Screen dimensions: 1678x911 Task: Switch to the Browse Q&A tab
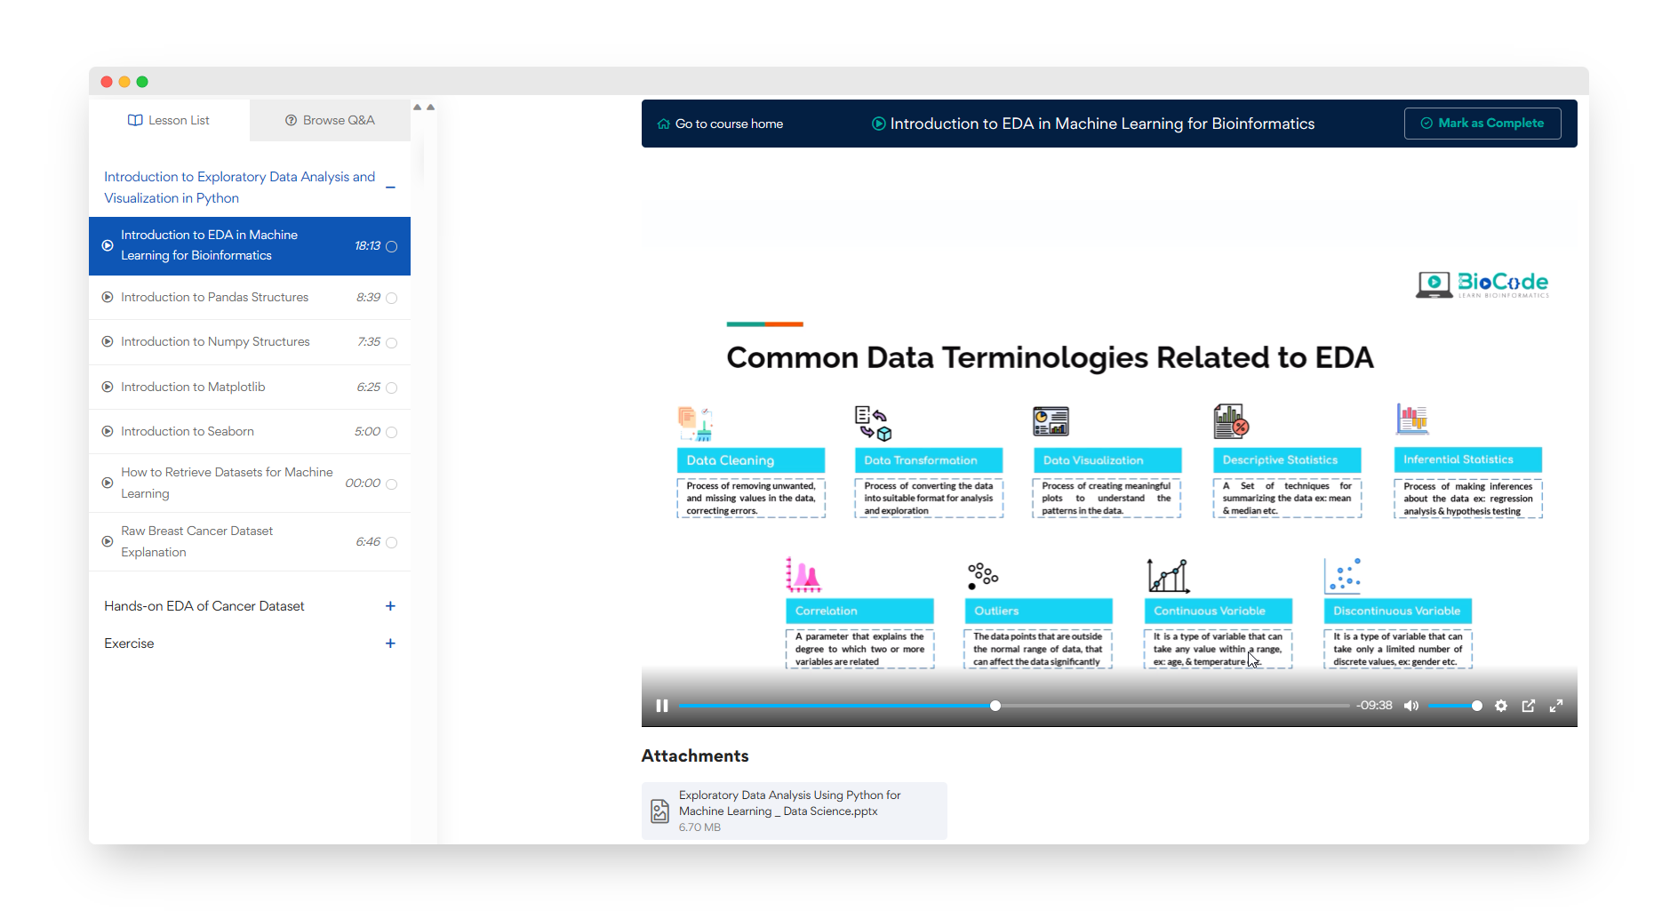(x=329, y=119)
